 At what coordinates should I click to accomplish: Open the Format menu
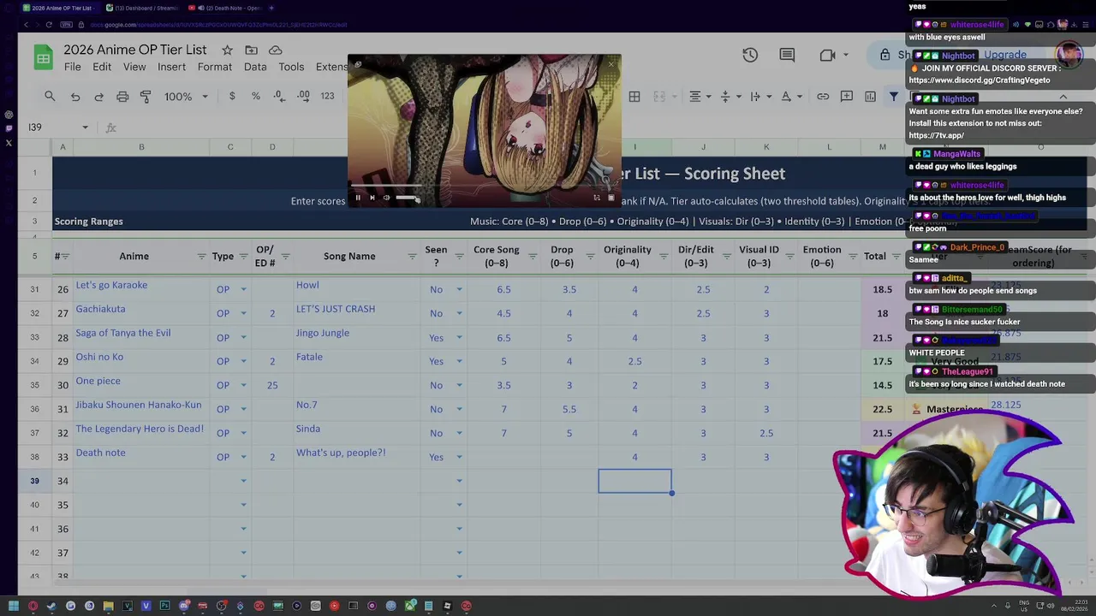[x=215, y=67]
